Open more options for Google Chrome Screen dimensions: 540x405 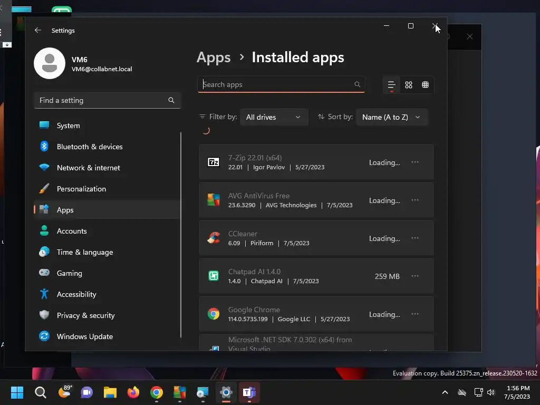415,314
